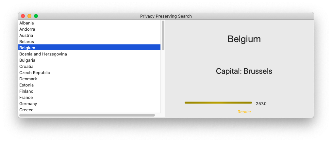Click the golden progress slider bar
The width and height of the screenshot is (332, 142).
[x=218, y=103]
